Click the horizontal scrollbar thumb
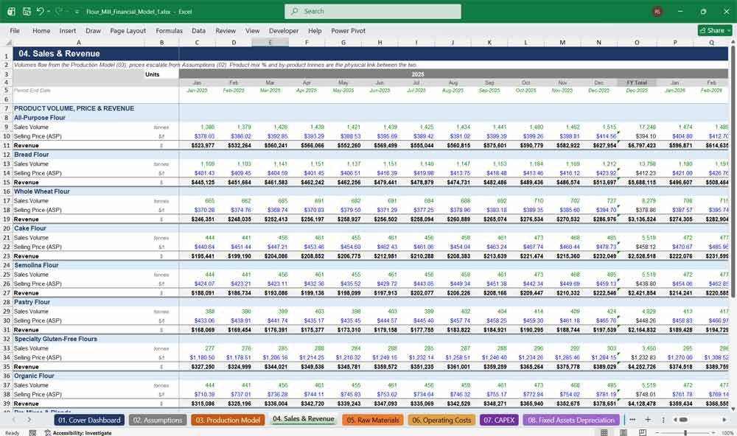The image size is (737, 436). coord(683,420)
